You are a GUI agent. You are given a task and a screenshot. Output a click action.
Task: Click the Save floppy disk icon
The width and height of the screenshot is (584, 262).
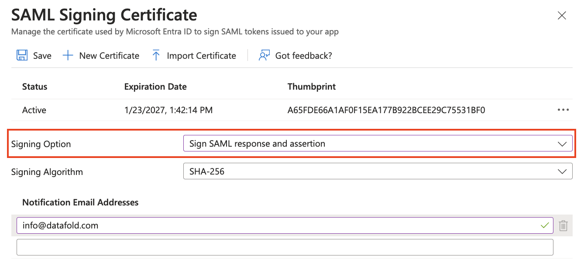tap(22, 55)
